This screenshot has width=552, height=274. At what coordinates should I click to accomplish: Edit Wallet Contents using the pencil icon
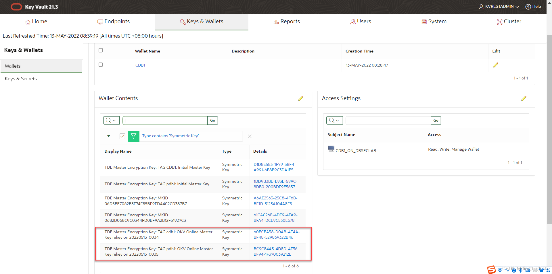301,98
